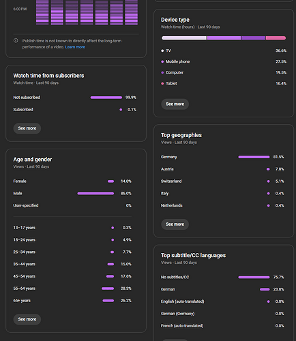Click the Subscribed row indicator dot
Viewport: 296px width, 341px height.
(x=121, y=110)
